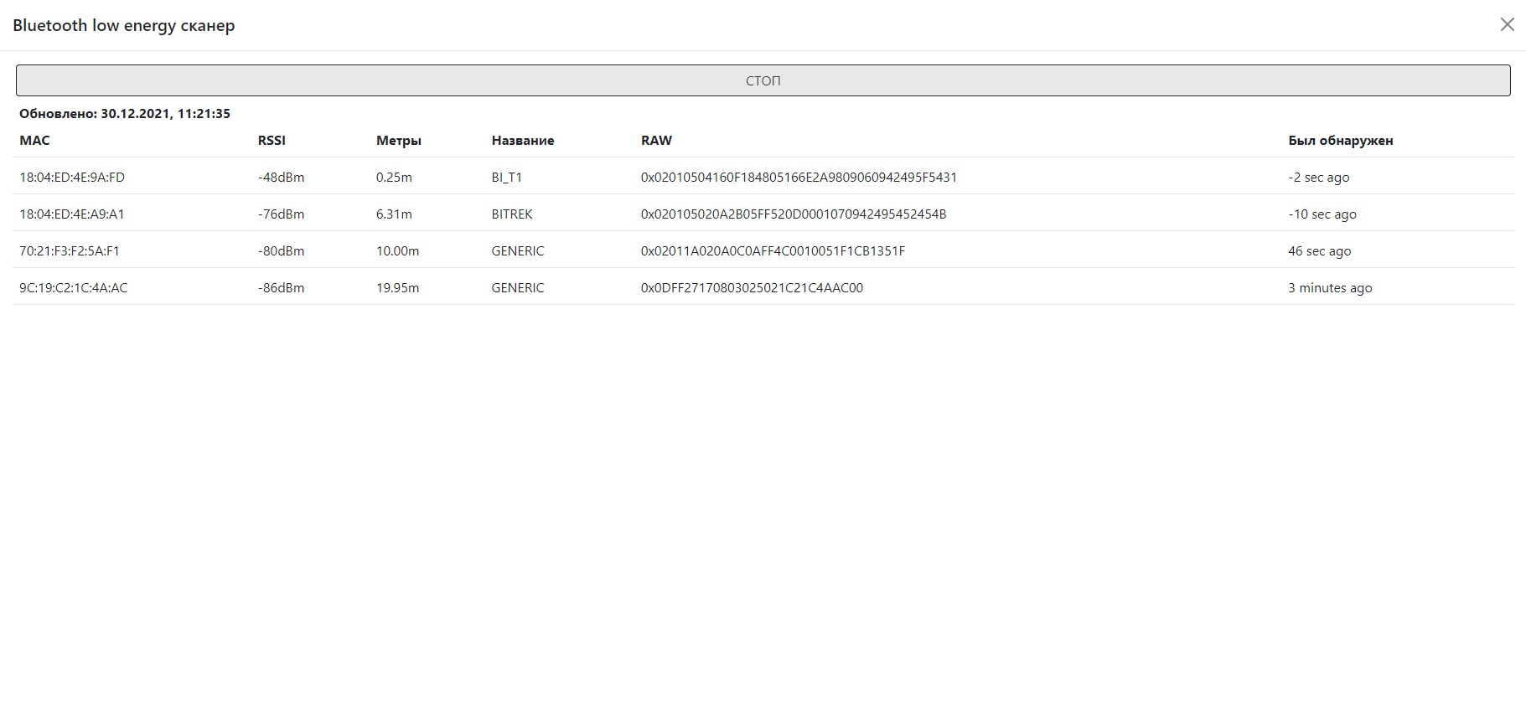Close the Bluetooth low energy scanner dialog
Viewport: 1526px width, 727px height.
pos(1507,25)
